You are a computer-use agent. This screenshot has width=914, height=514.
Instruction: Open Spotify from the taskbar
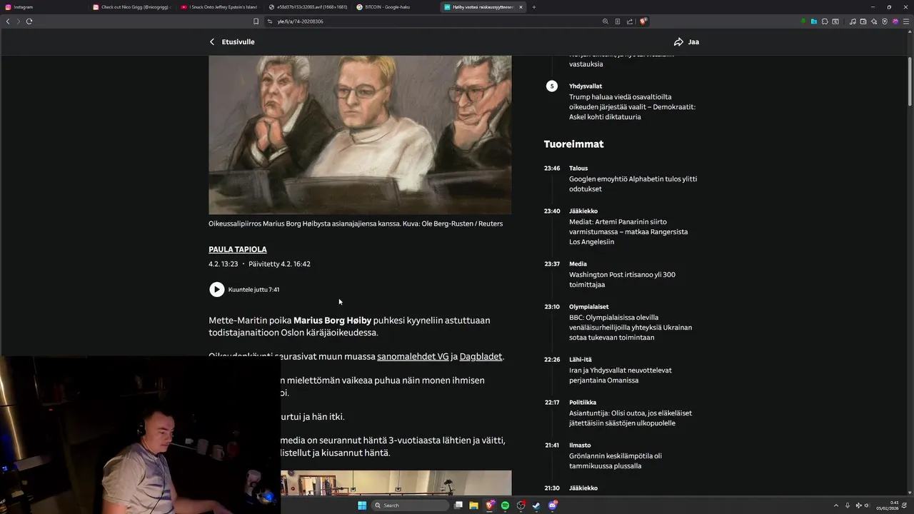point(505,505)
